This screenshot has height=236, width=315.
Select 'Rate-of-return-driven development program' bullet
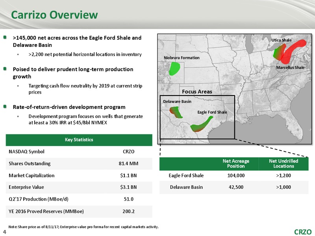[69, 107]
